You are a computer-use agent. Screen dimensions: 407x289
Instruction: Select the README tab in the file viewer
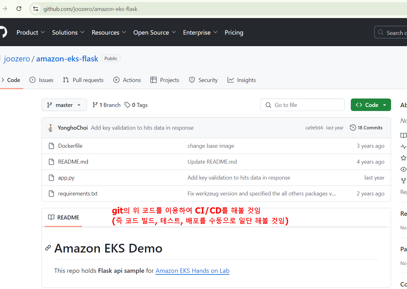pyautogui.click(x=63, y=218)
